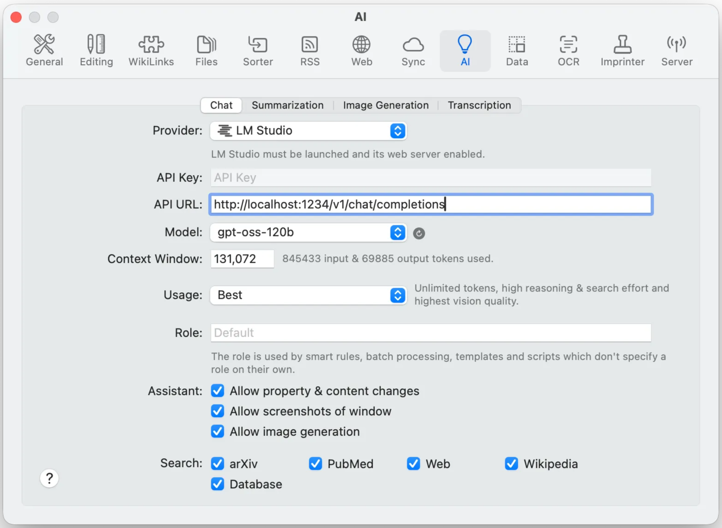Select the OCR preferences icon
This screenshot has height=528, width=722.
tap(568, 50)
